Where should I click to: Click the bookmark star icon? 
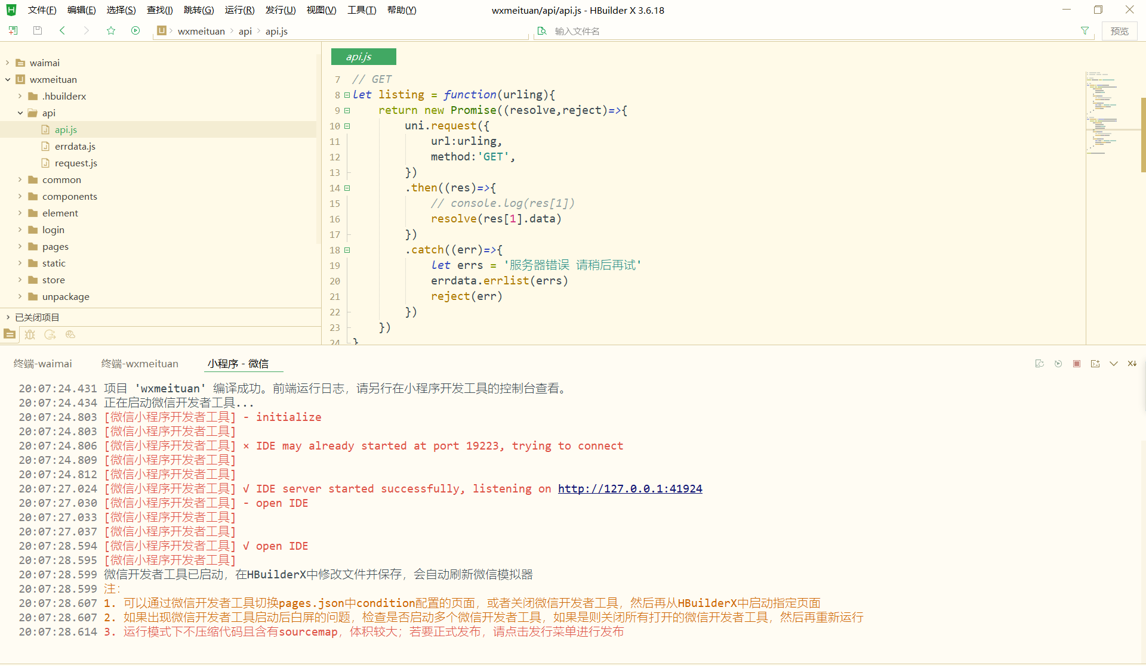[111, 30]
